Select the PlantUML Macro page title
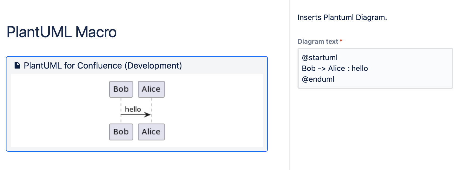This screenshot has height=170, width=459. pos(62,32)
